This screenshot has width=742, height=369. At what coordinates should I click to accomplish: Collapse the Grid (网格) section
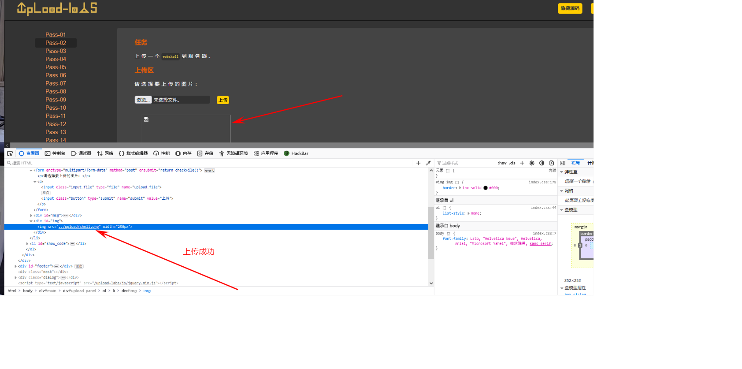click(561, 191)
